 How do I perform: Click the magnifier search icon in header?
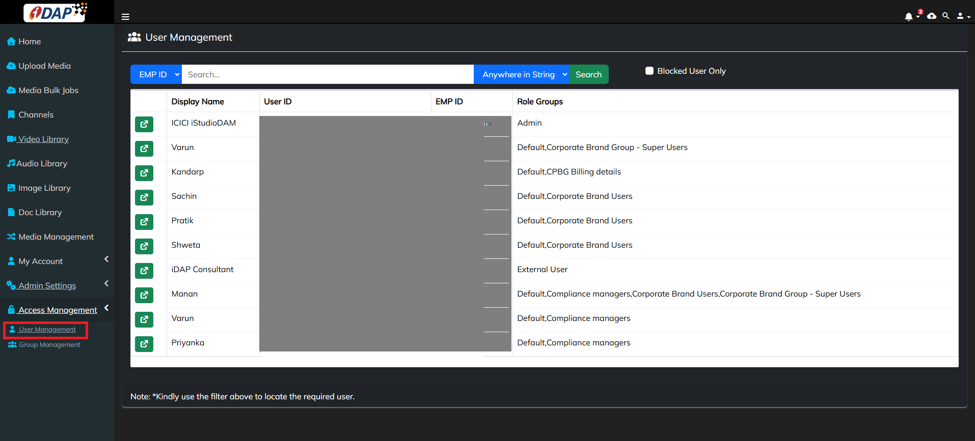coord(946,16)
